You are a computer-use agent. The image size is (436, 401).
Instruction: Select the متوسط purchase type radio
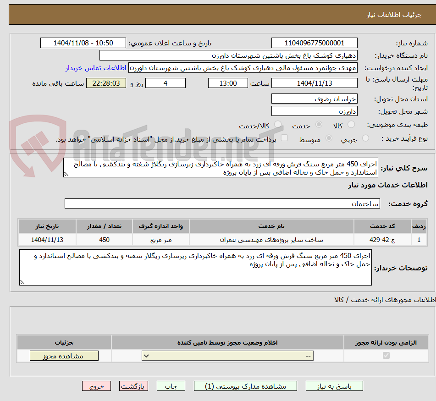tap(329, 138)
